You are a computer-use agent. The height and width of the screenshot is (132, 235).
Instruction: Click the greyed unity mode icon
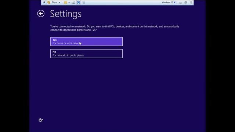84,3
